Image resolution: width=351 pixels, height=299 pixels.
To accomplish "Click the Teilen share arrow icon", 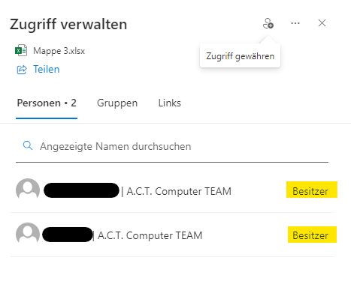I will coord(22,70).
